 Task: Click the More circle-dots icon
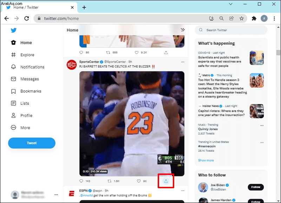(x=13, y=127)
